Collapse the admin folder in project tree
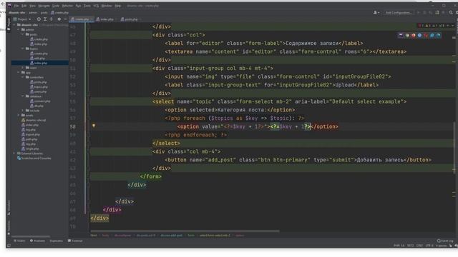 [x=19, y=29]
